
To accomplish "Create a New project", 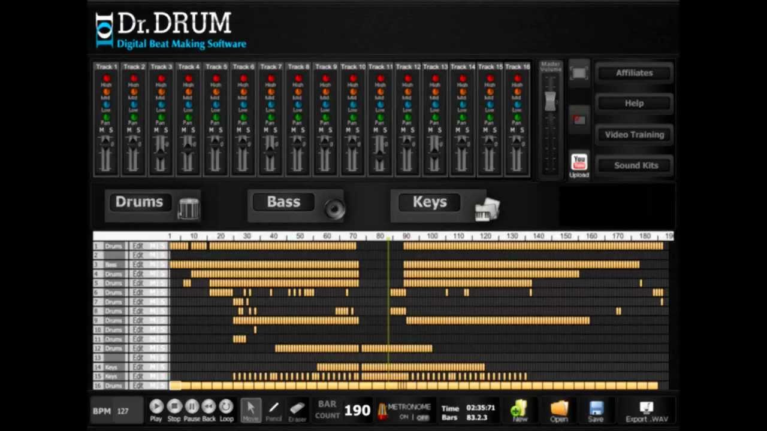I will (x=519, y=412).
